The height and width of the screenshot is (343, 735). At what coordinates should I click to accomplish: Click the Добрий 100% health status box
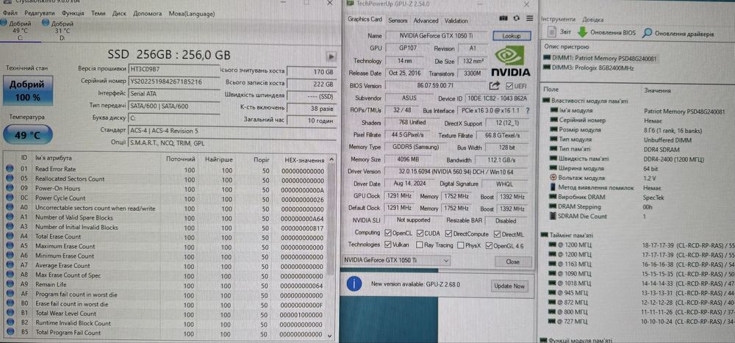pos(28,90)
